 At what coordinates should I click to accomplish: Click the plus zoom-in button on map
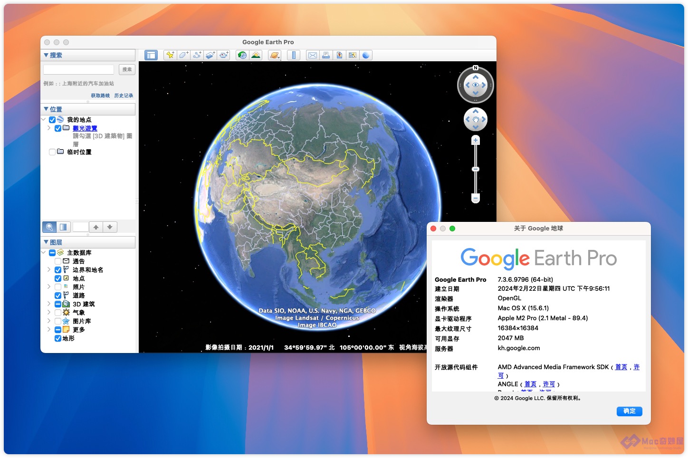(x=476, y=140)
